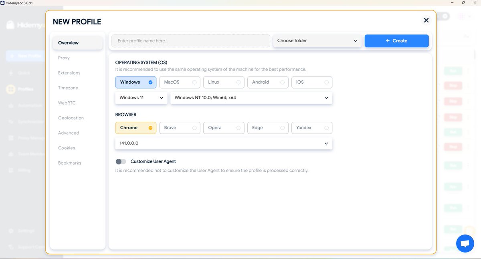Maximize the Hidemyacc window
This screenshot has height=259, width=481.
(463, 2)
